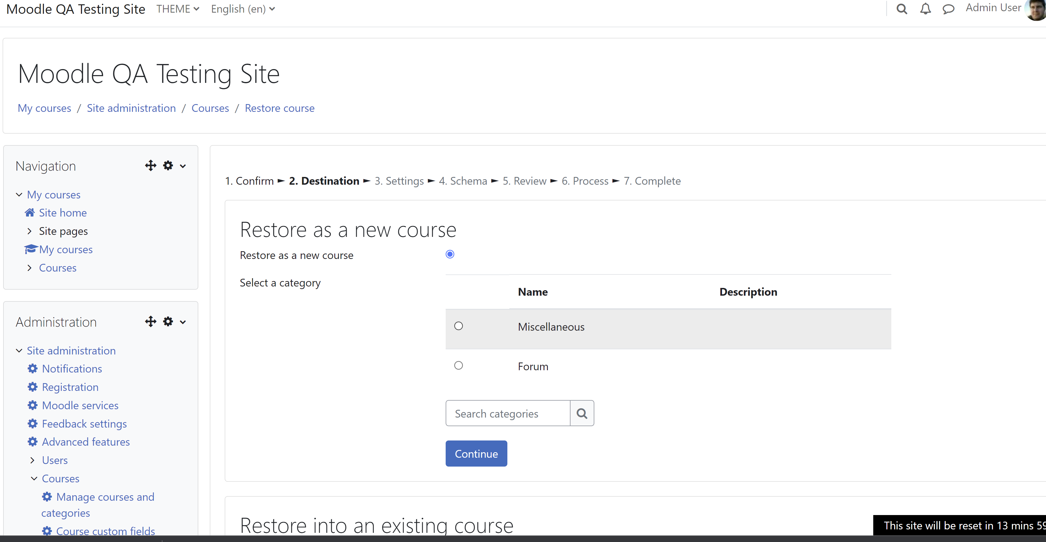This screenshot has width=1046, height=542.
Task: Collapse Courses node in Administration
Action: (x=34, y=478)
